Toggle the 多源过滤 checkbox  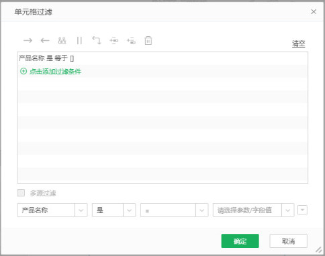(21, 193)
